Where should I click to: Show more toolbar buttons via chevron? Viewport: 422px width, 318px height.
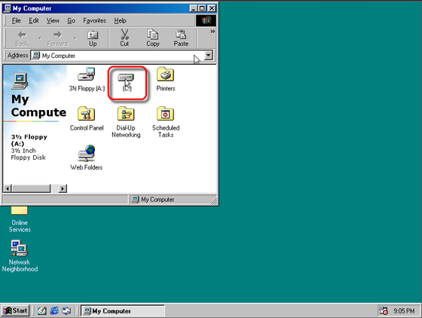pyautogui.click(x=213, y=32)
